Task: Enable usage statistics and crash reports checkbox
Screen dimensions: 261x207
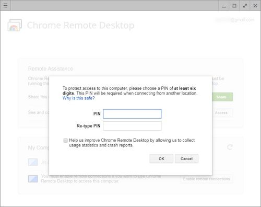Action: (65, 141)
